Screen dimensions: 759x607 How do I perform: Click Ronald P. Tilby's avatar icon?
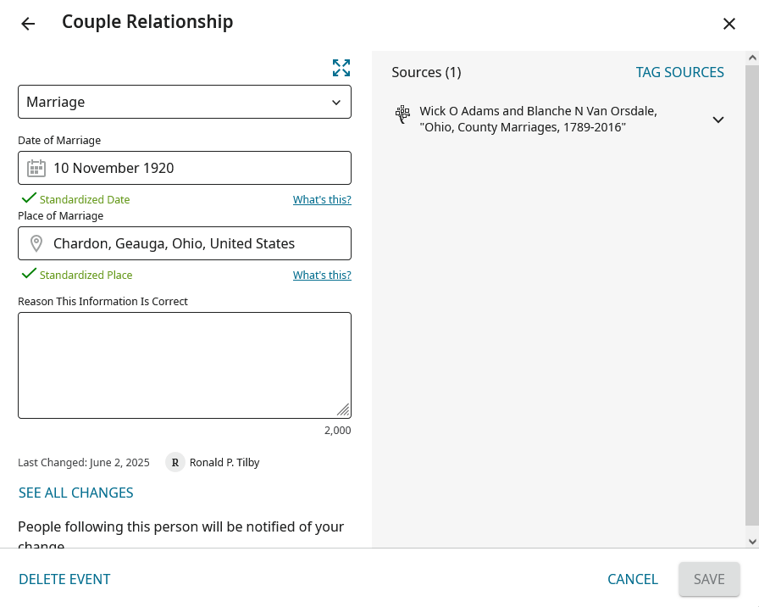pos(175,462)
